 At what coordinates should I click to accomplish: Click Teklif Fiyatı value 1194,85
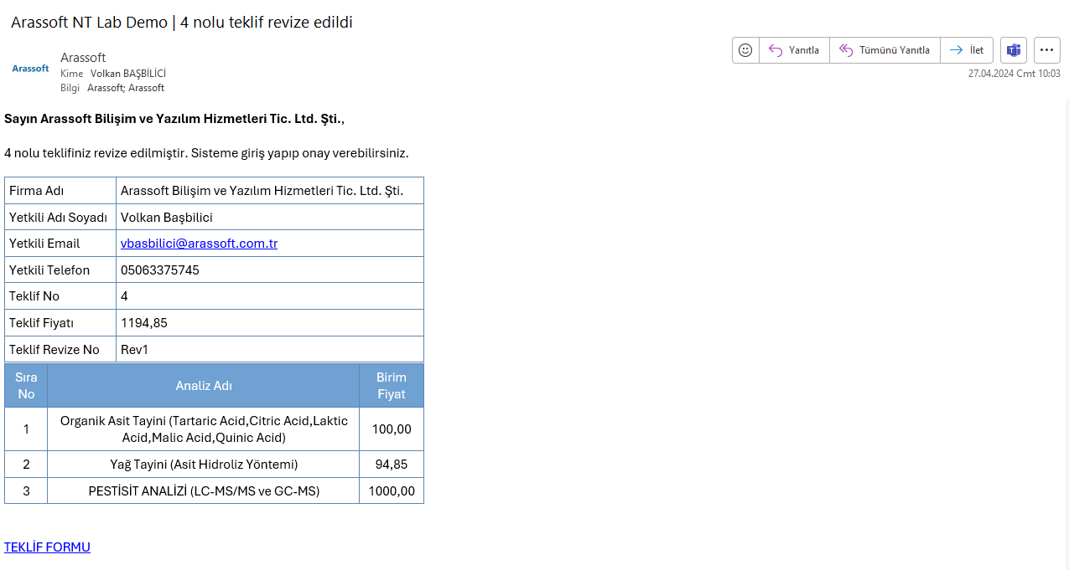coord(144,323)
